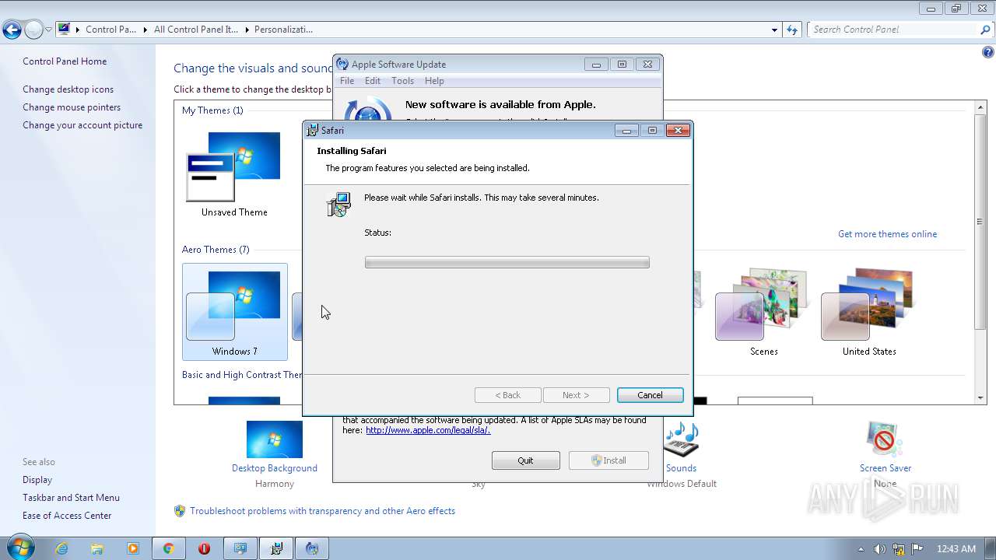Click the Control Pa... breadcrumb
The image size is (996, 560).
pos(110,30)
